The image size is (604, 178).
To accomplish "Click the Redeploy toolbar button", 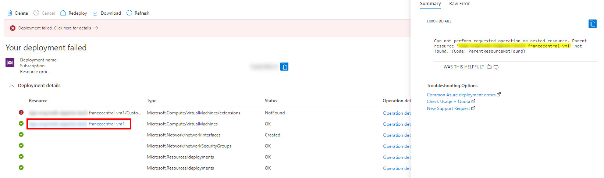I will 74,13.
